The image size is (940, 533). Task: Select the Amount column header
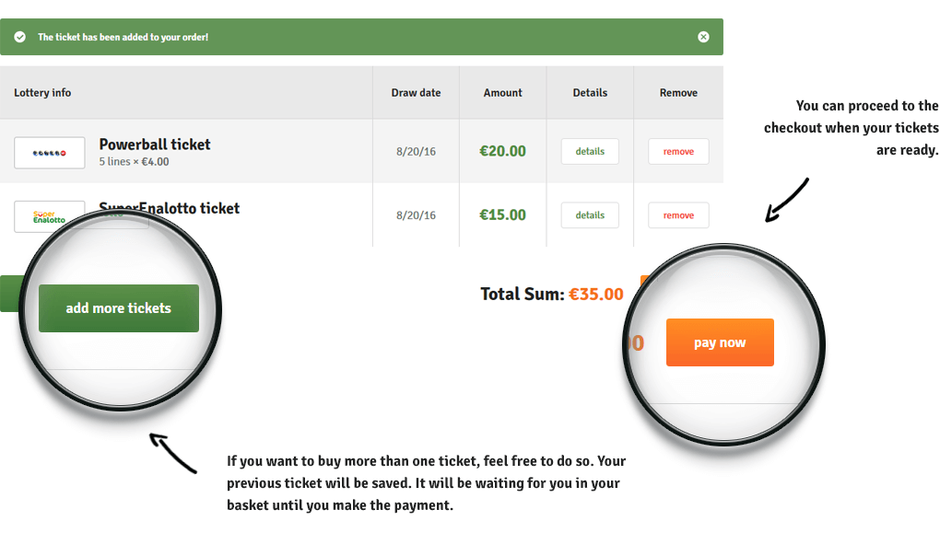tap(503, 93)
